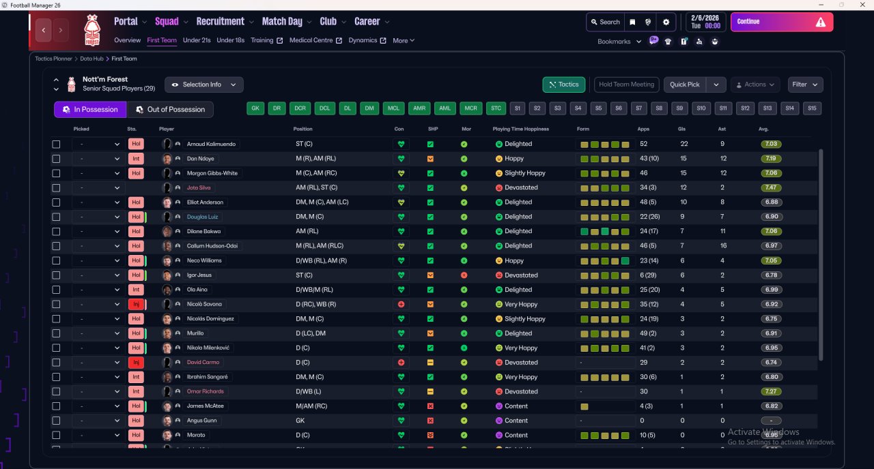Screen dimensions: 874x469
Task: Click the Tactics button
Action: 563,85
